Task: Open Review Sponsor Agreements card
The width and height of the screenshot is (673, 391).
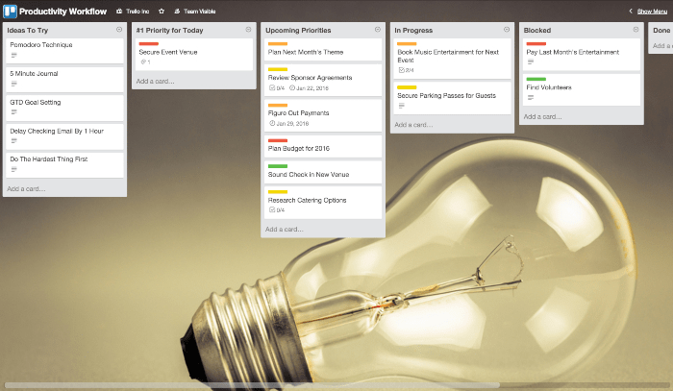Action: click(323, 80)
